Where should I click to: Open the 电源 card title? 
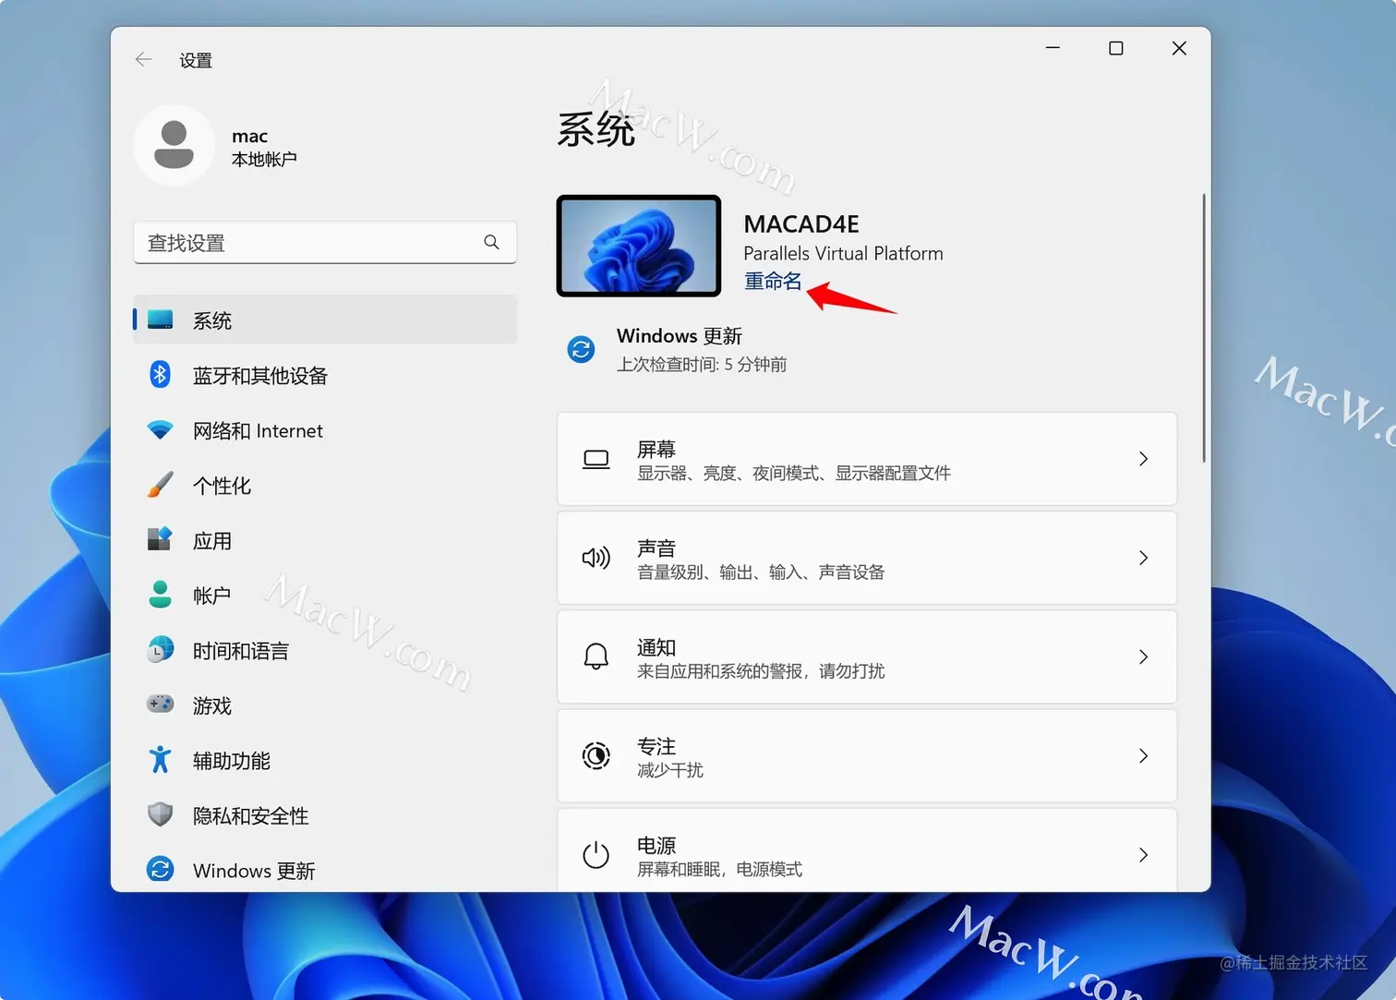656,845
